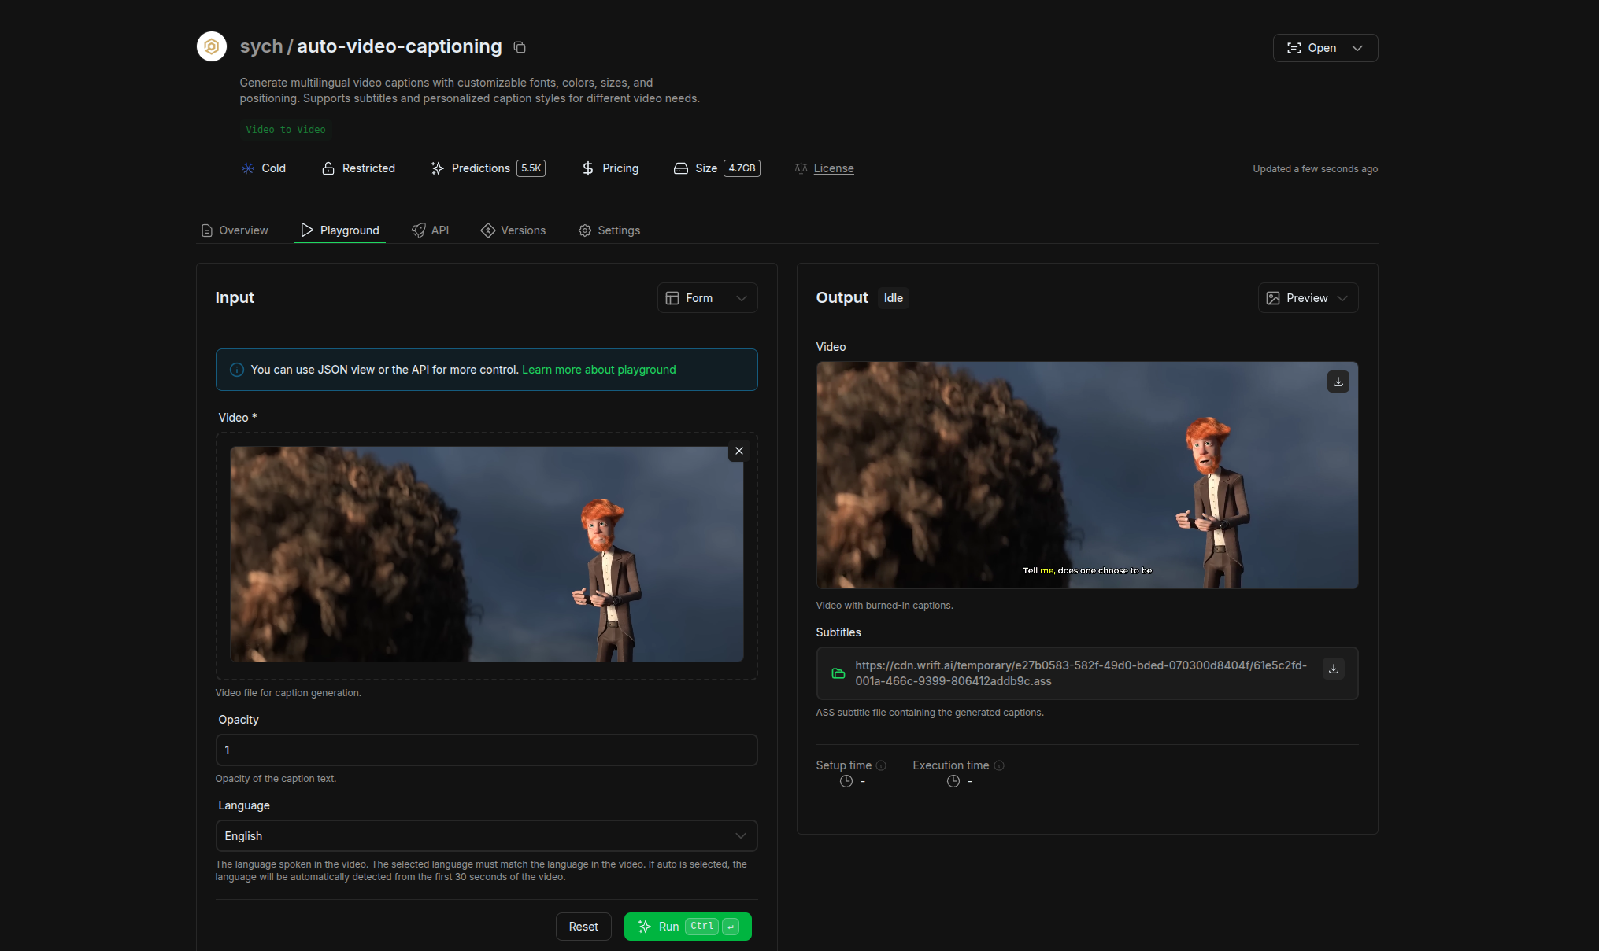Reset the input form
Screen dimensions: 1599x951
(583, 927)
